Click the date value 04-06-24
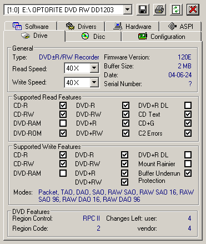The height and width of the screenshot is (244, 206). [180, 75]
